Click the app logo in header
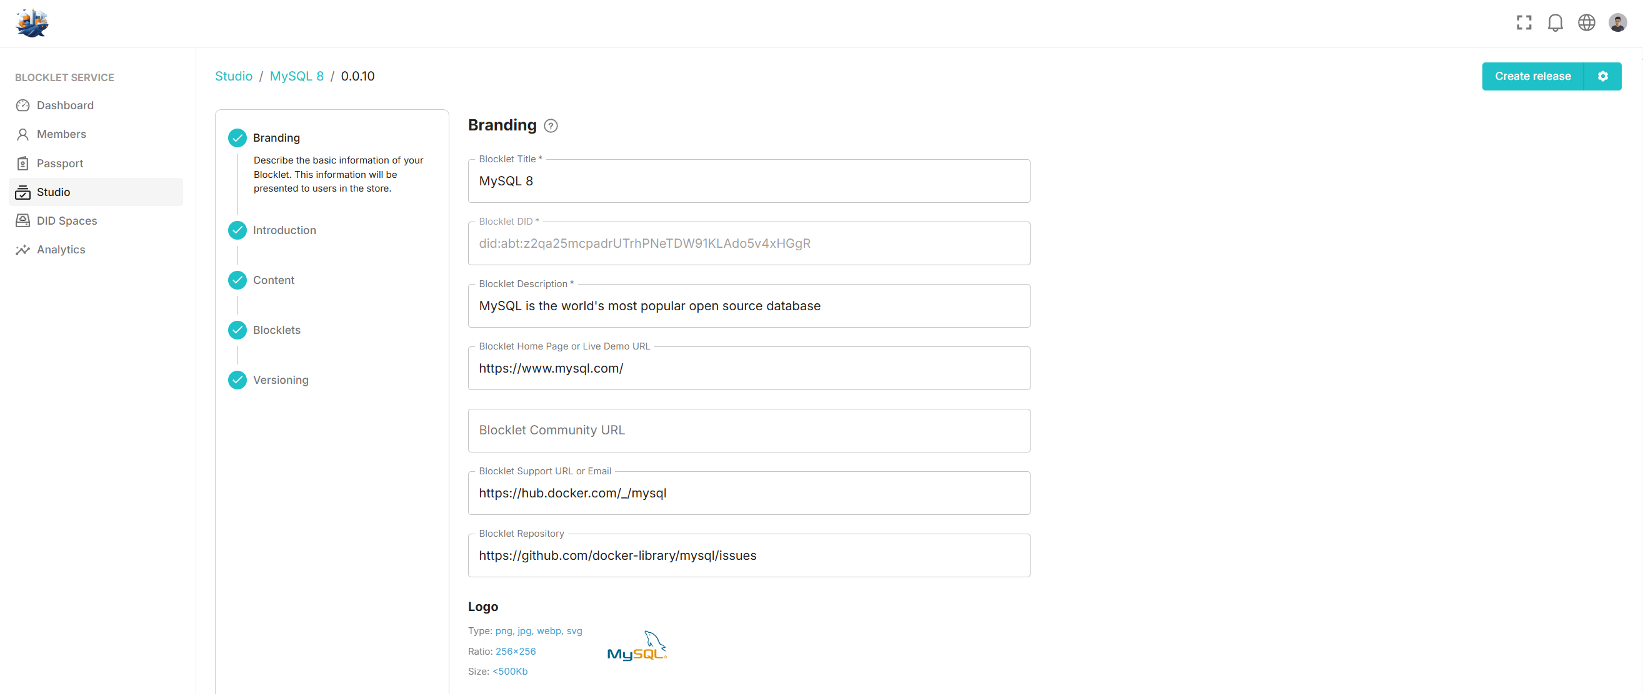 point(32,23)
